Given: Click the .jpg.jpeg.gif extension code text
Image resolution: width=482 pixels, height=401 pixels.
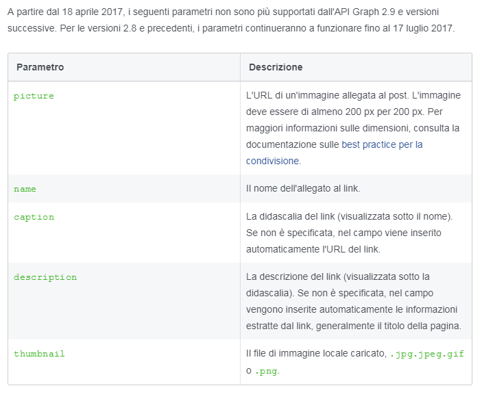Looking at the screenshot, I should tap(431, 354).
